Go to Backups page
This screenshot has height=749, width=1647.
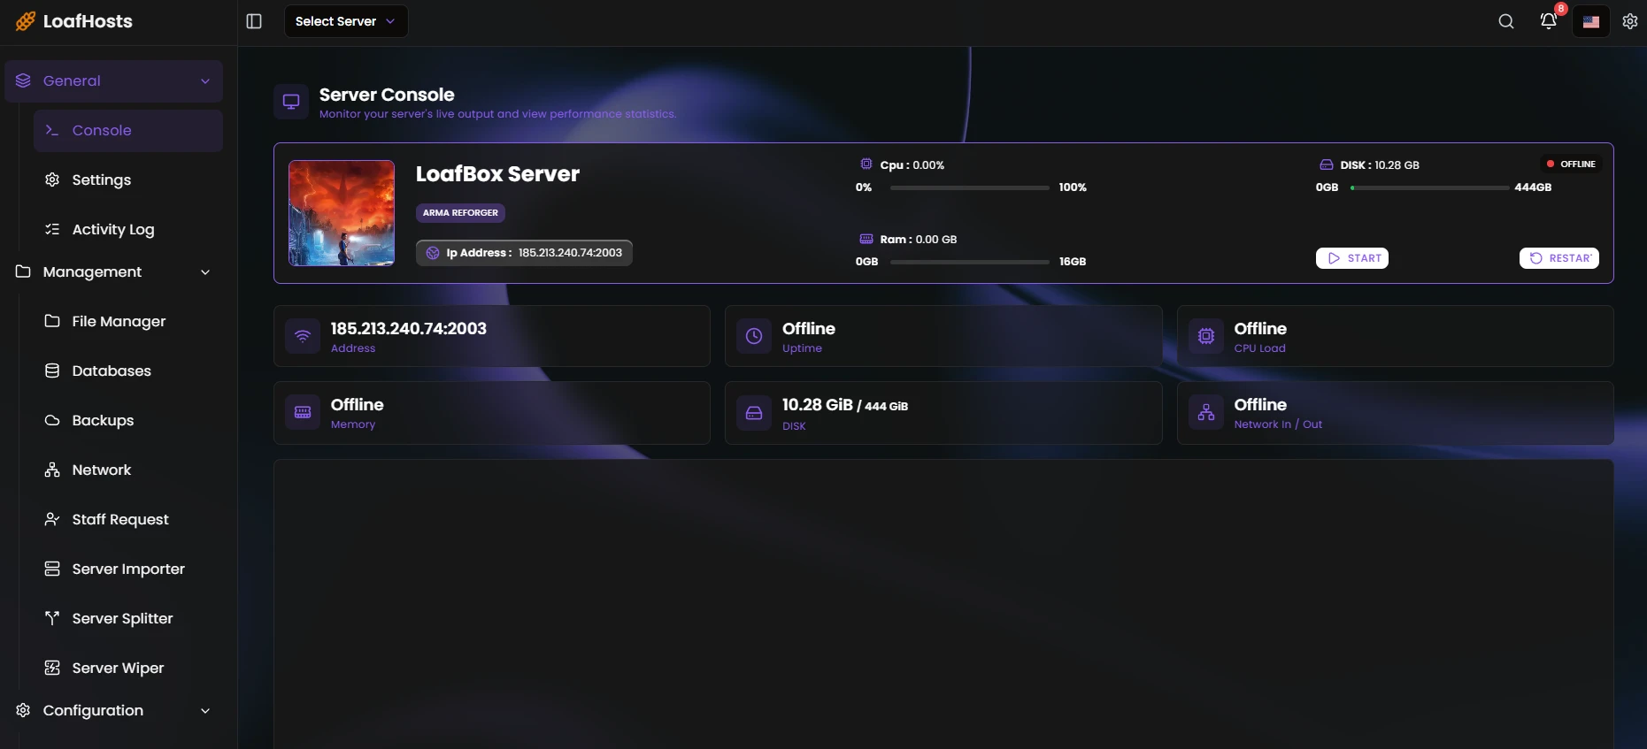(x=103, y=420)
